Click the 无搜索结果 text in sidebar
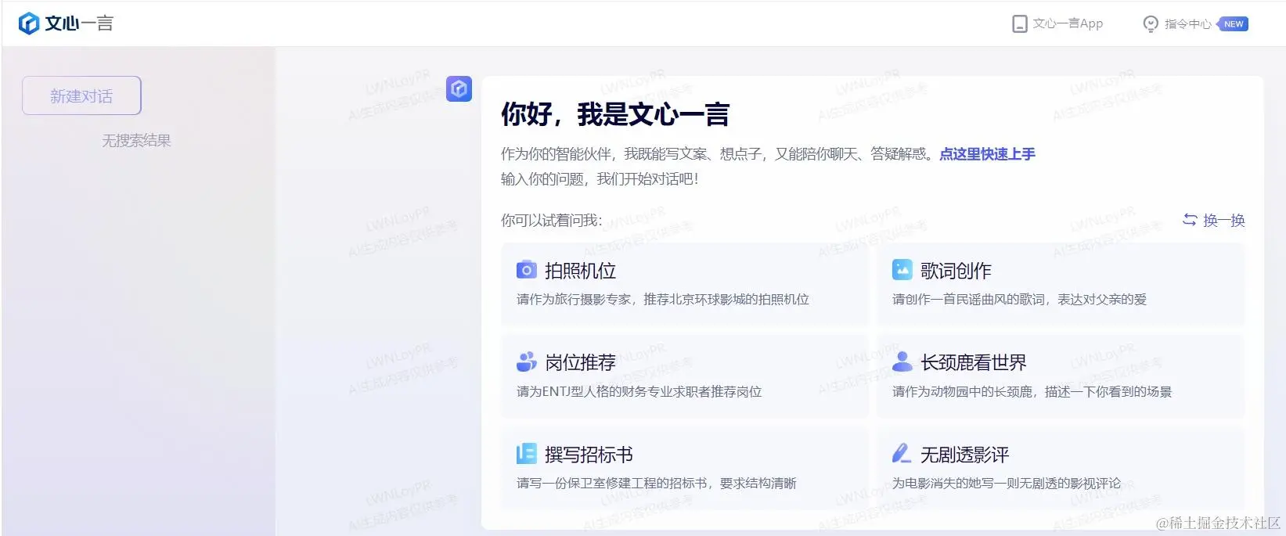This screenshot has width=1286, height=536. click(x=136, y=141)
